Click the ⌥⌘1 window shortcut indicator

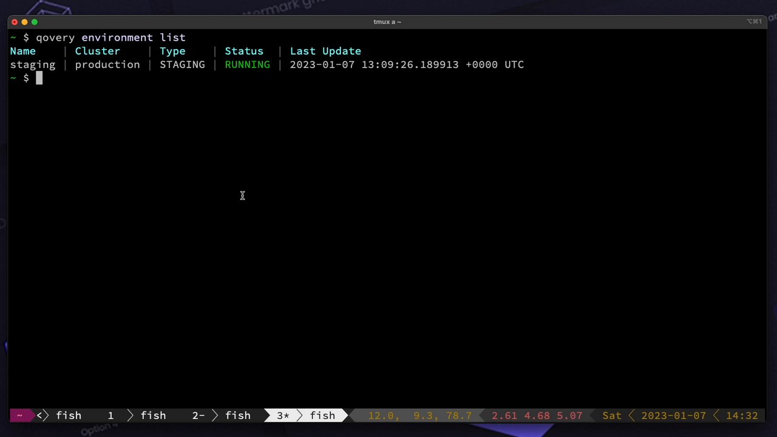754,22
